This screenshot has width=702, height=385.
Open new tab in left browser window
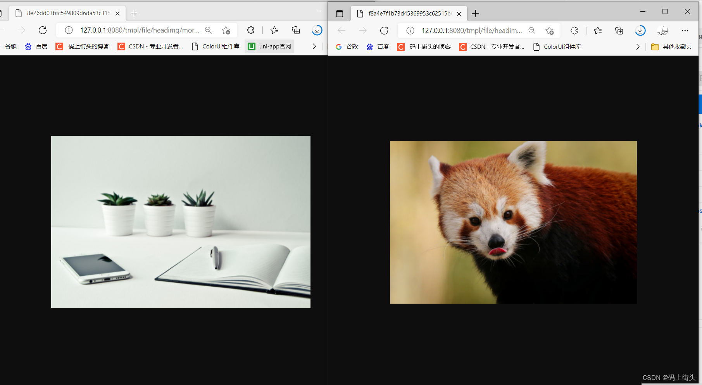[134, 13]
